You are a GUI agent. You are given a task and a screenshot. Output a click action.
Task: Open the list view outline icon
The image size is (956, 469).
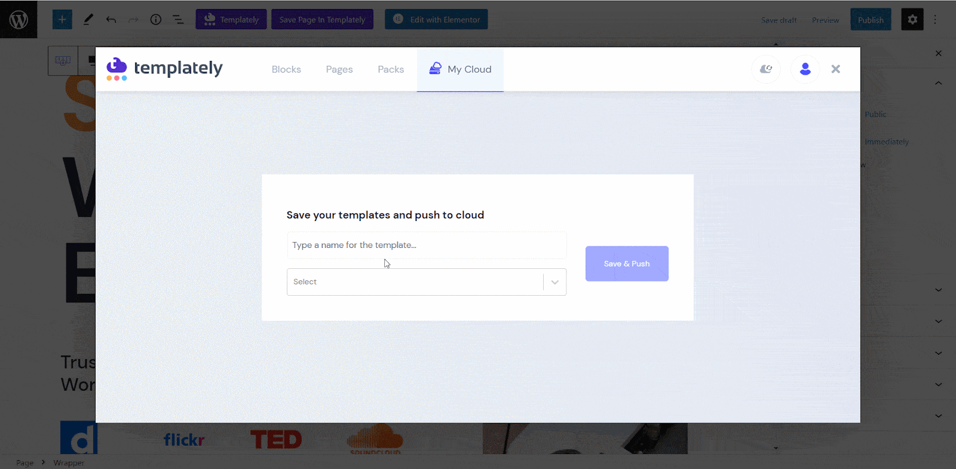pos(178,20)
